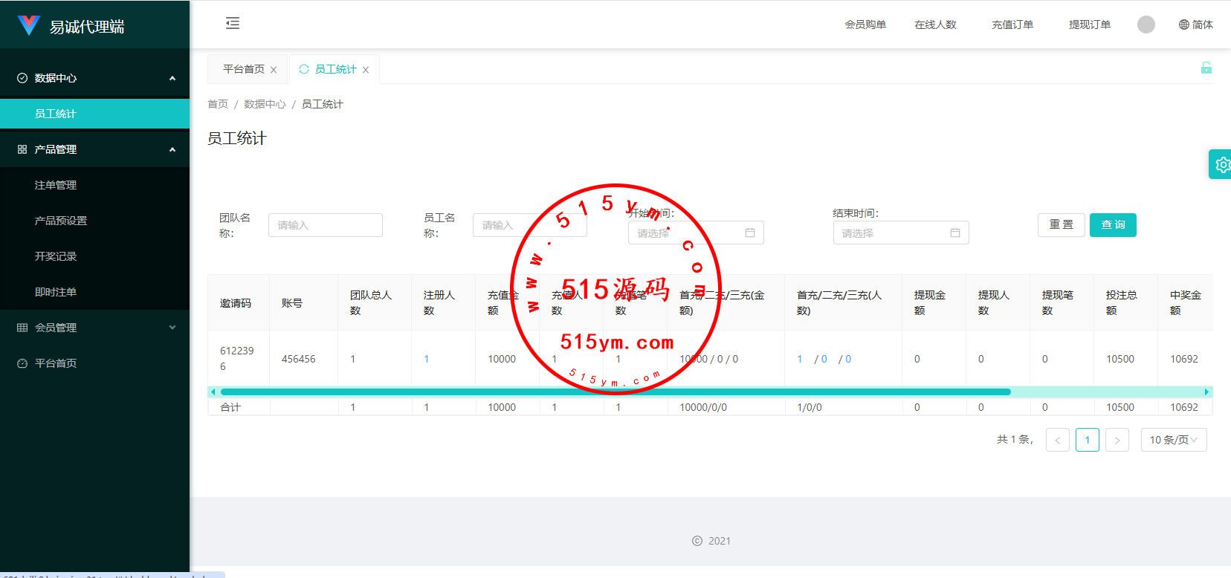Click the 查询 search button
1231x578 pixels.
1112,224
